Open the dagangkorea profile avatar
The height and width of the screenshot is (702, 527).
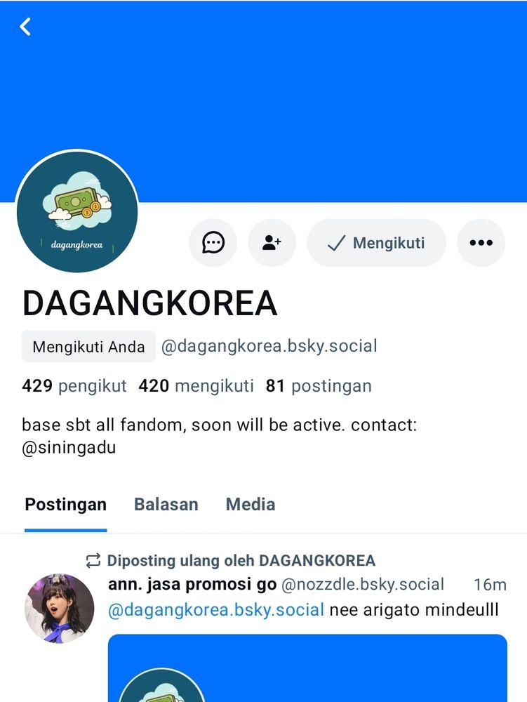tap(77, 211)
